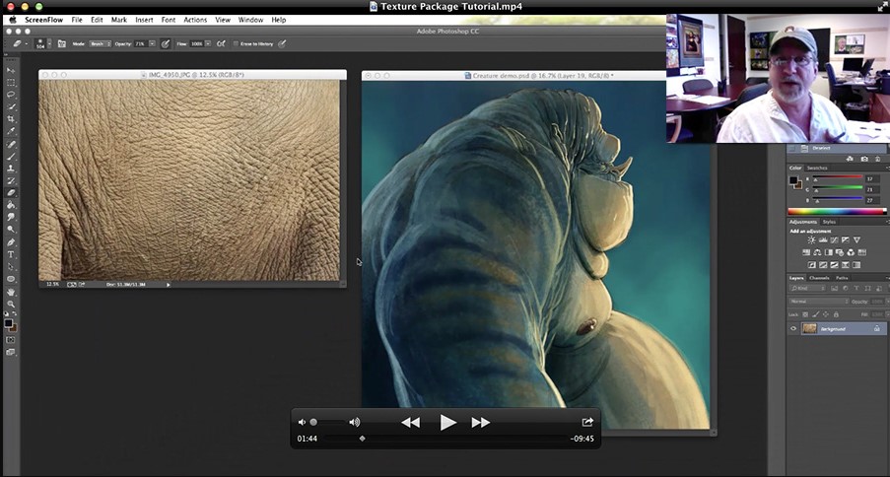This screenshot has height=477, width=890.
Task: Click the fast-forward button
Action: click(481, 422)
